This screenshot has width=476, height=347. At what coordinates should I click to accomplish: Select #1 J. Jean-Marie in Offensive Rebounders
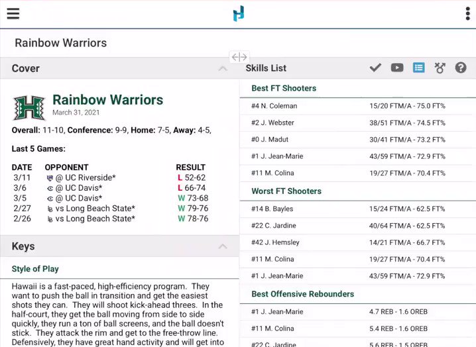pos(358,312)
